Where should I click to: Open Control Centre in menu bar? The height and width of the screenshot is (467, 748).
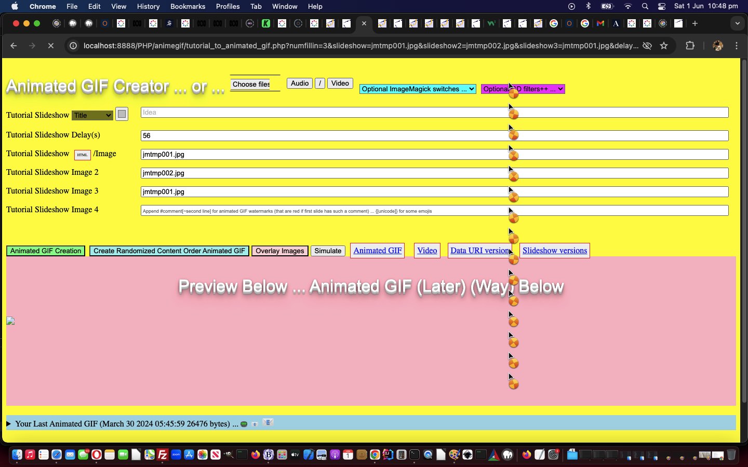pyautogui.click(x=662, y=6)
